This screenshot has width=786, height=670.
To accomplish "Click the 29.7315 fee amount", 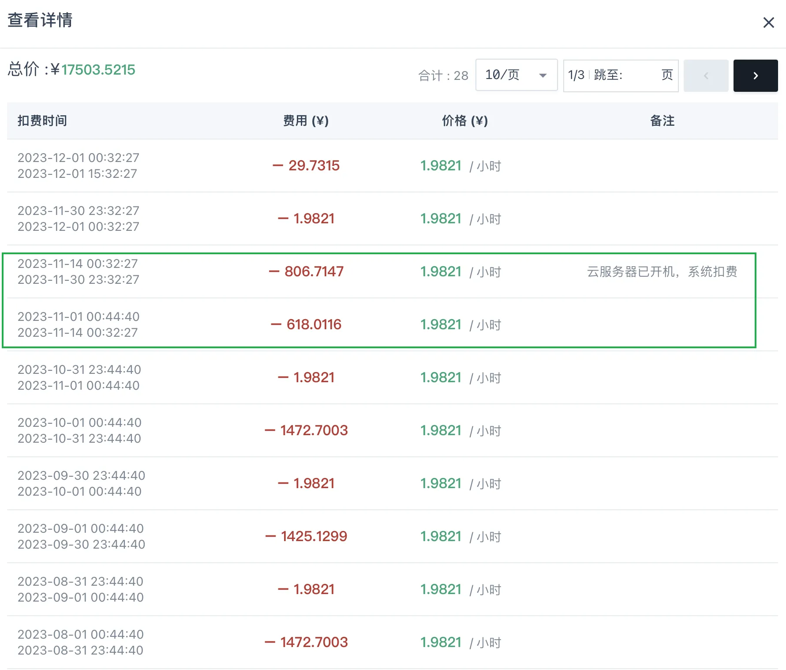I will coord(314,166).
